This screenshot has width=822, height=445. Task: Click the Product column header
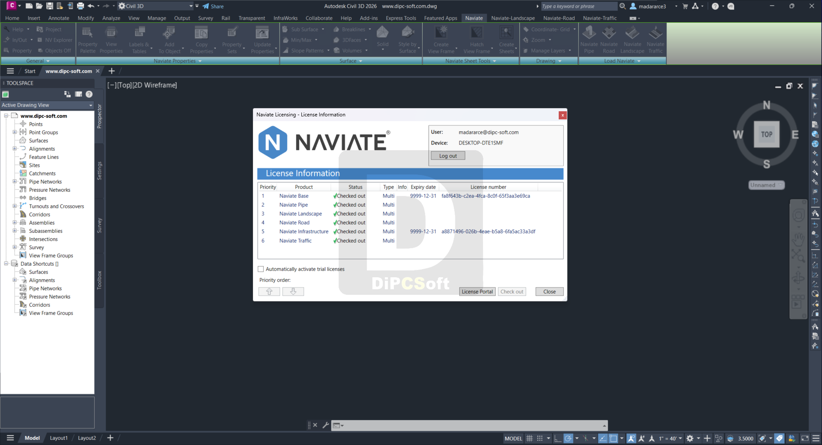point(304,187)
